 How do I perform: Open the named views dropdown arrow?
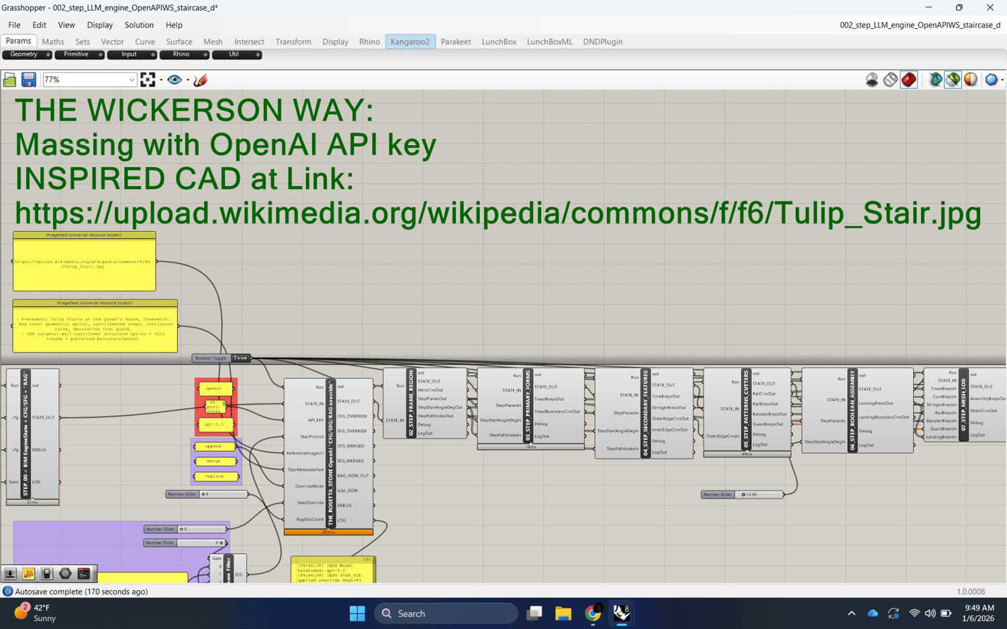[x=187, y=80]
